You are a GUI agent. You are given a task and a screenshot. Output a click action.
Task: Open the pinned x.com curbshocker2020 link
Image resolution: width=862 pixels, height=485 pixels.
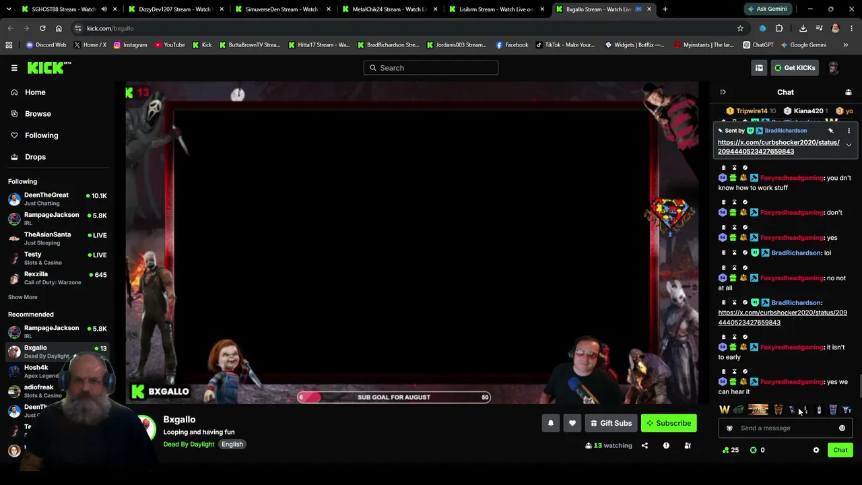point(778,147)
